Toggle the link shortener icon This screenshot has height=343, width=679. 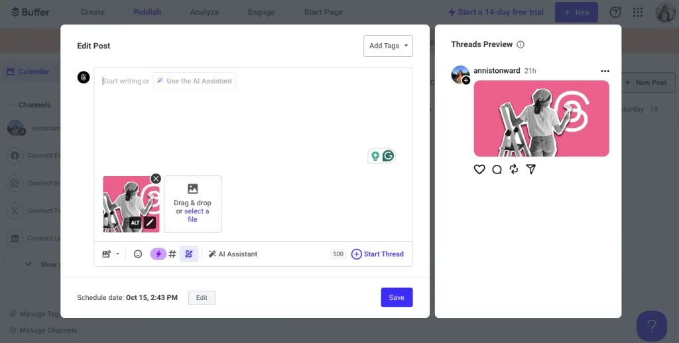click(189, 254)
